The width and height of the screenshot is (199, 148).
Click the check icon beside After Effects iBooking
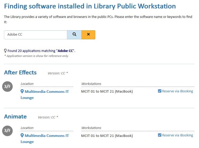(160, 91)
